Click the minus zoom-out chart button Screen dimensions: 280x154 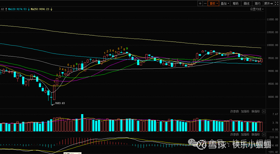(x=205, y=3)
